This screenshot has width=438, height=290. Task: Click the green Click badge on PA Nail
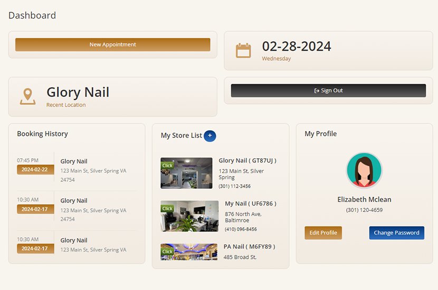click(x=167, y=252)
